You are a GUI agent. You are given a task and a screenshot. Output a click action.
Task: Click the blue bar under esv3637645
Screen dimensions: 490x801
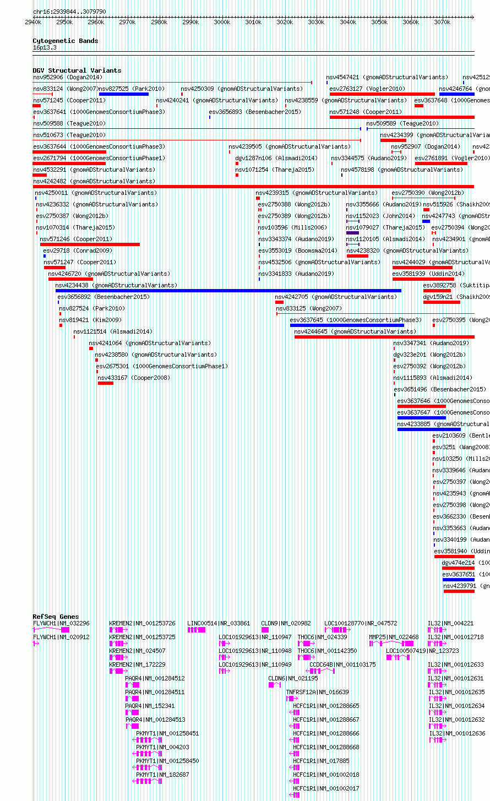pos(347,325)
